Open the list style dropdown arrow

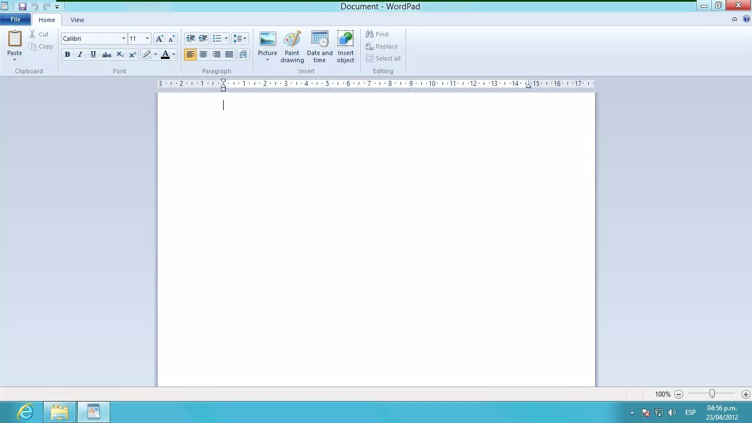pos(226,39)
